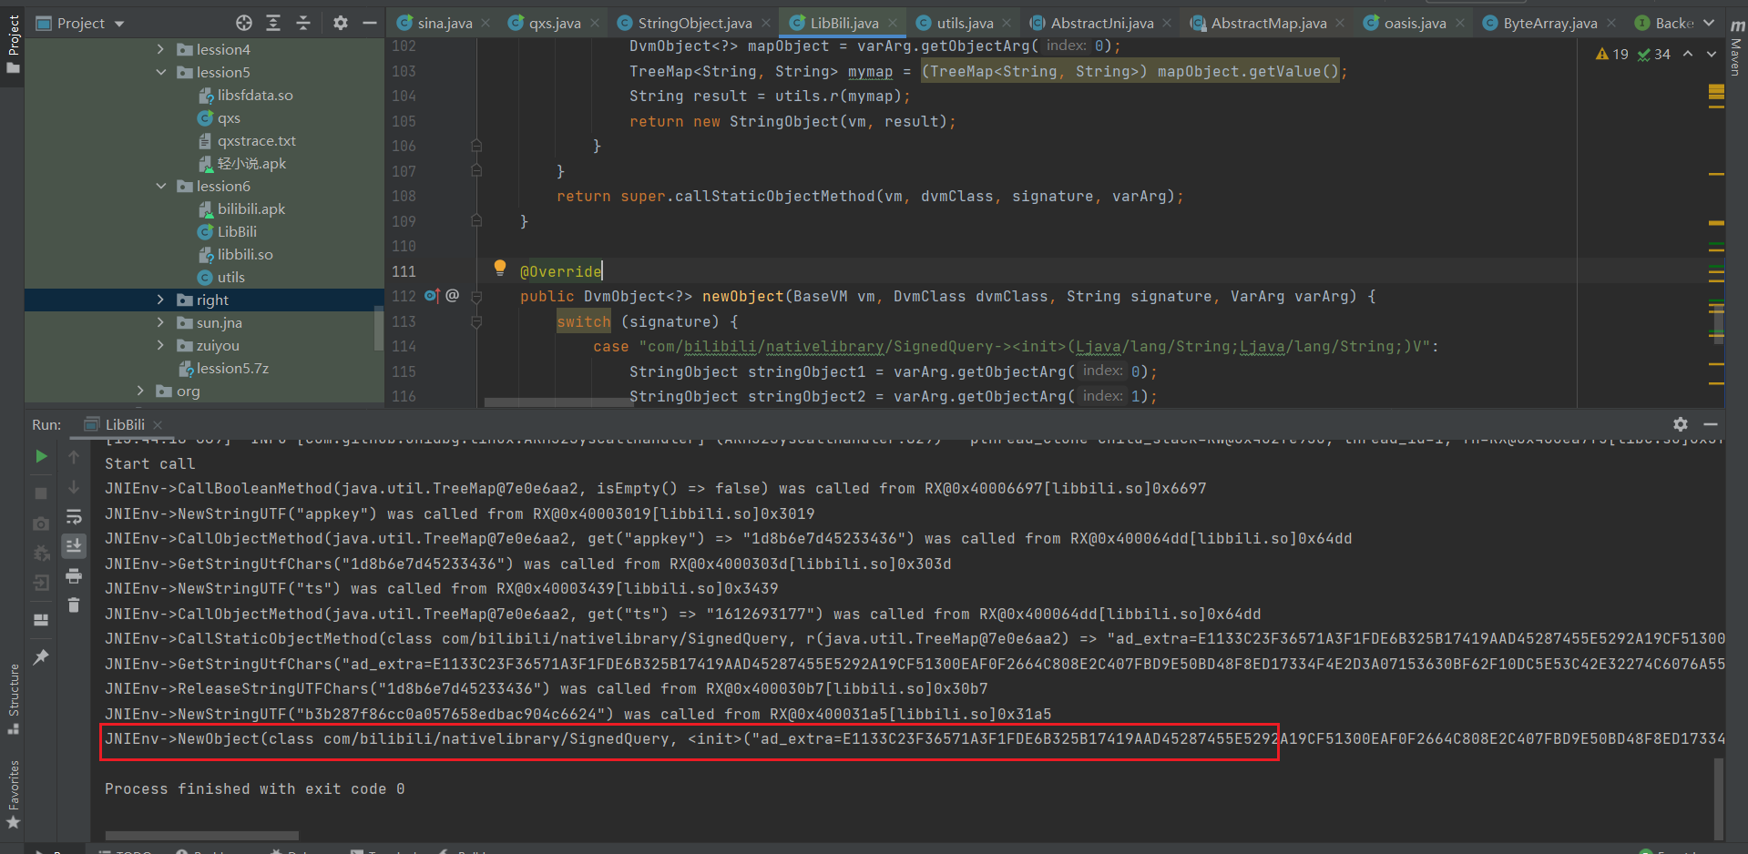
Task: Open the Favorites tool window
Action: tap(13, 794)
